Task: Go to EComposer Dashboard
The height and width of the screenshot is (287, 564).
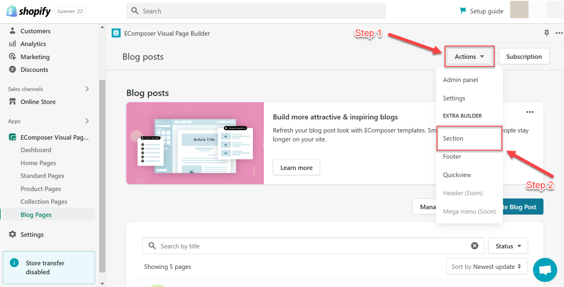Action: [36, 150]
